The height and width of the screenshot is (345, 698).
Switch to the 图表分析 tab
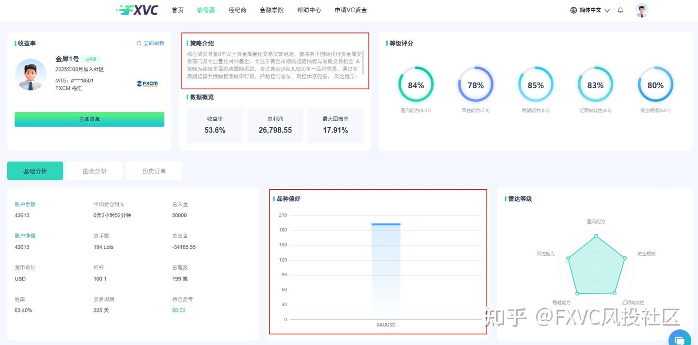[x=95, y=170]
